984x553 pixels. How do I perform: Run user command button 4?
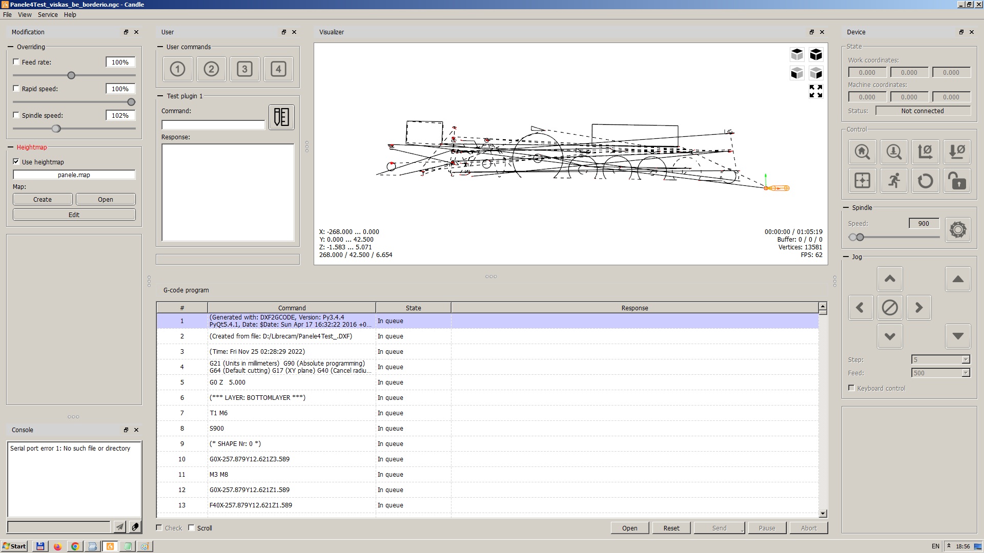point(278,69)
